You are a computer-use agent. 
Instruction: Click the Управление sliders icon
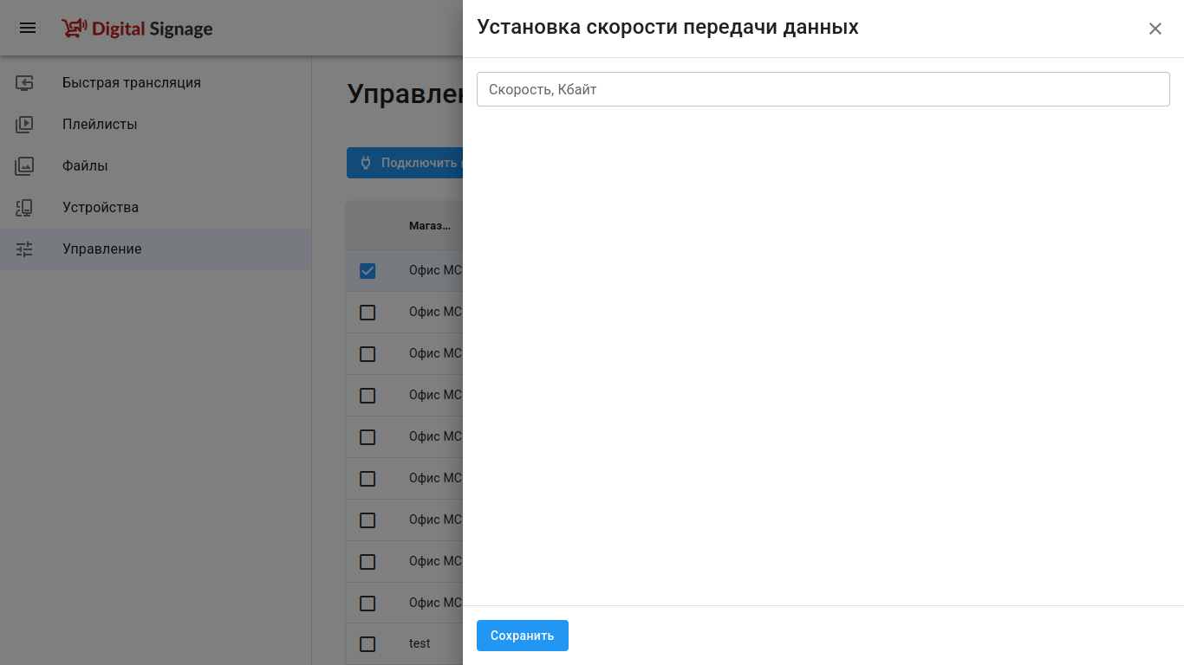[x=24, y=249]
